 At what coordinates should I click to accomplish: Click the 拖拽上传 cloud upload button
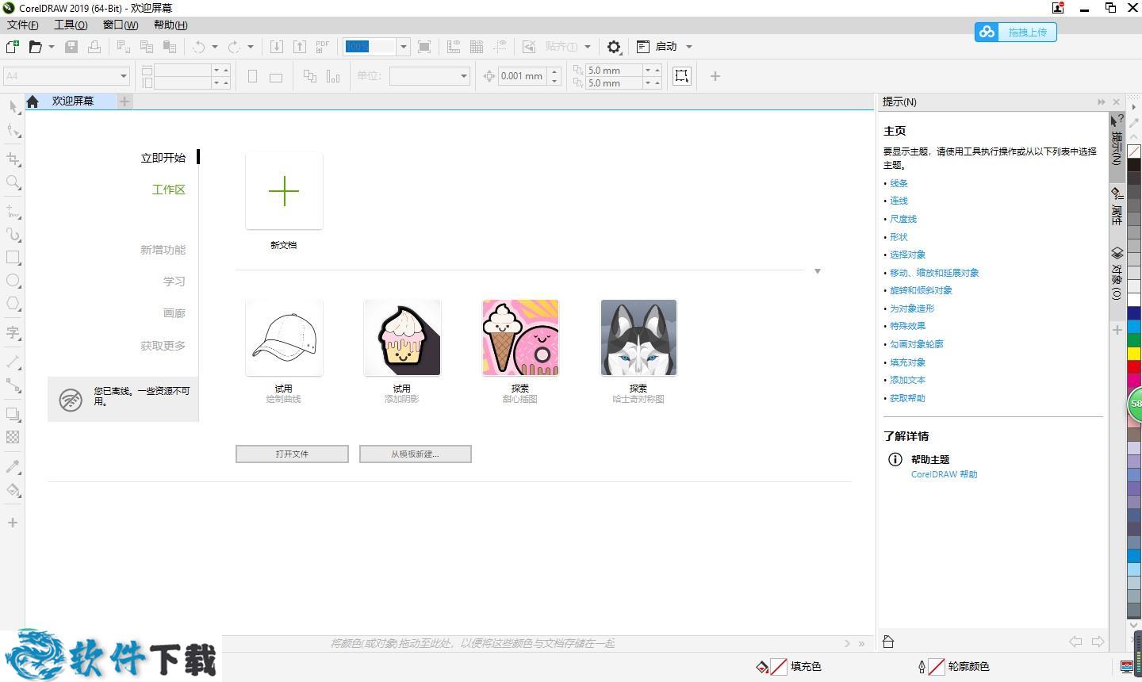(1016, 32)
